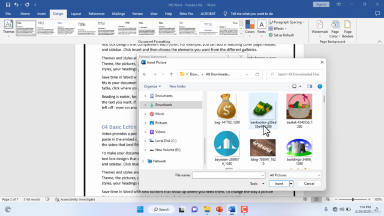Click the File name input field
This screenshot has width=384, height=216.
[x=229, y=175]
